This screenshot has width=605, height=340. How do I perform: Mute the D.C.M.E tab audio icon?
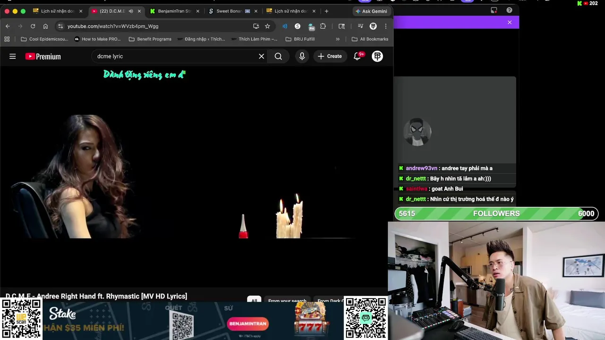(x=130, y=11)
